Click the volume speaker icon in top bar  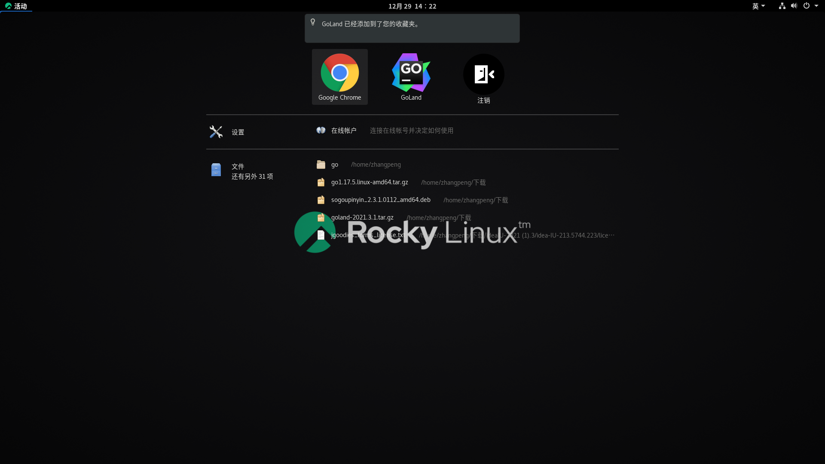tap(794, 6)
